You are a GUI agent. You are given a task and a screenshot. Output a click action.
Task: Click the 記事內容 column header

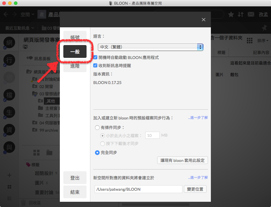click(261, 53)
